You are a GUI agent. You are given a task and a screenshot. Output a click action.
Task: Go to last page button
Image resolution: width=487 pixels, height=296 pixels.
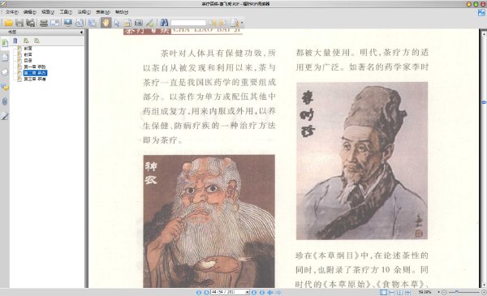pos(262,292)
